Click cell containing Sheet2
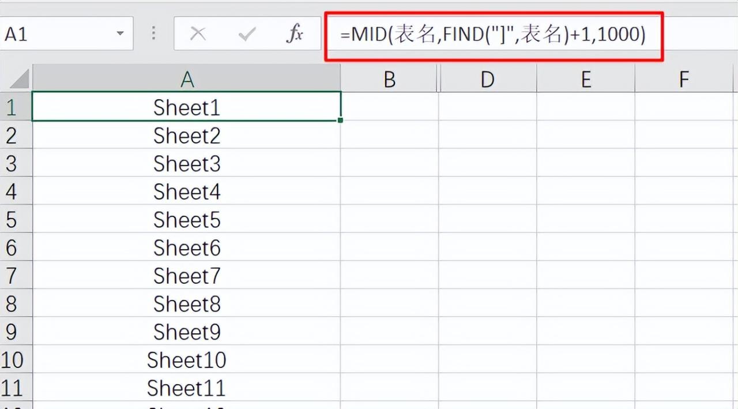 [187, 135]
